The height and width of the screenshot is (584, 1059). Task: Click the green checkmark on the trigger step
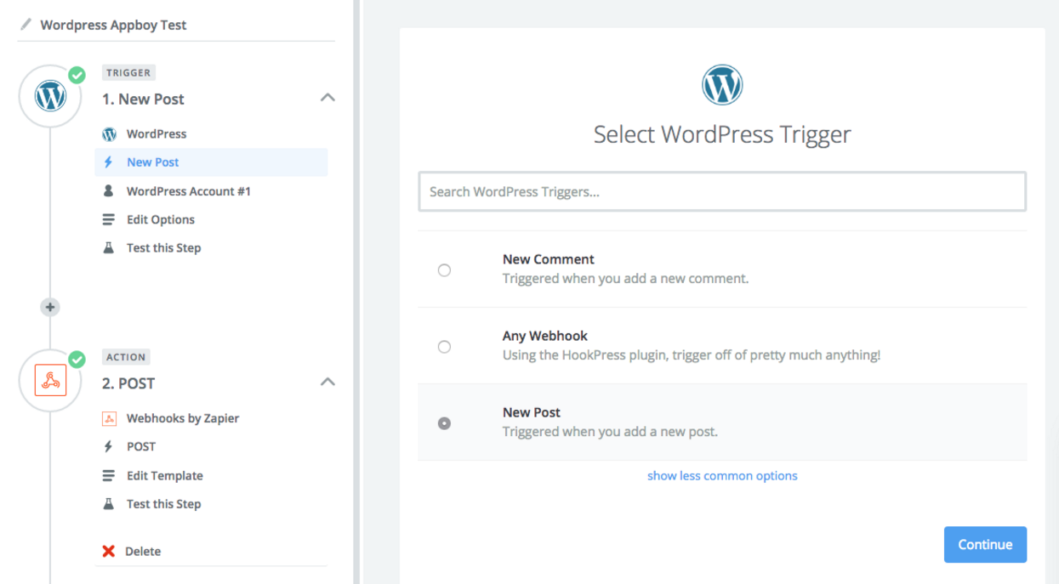[x=77, y=75]
